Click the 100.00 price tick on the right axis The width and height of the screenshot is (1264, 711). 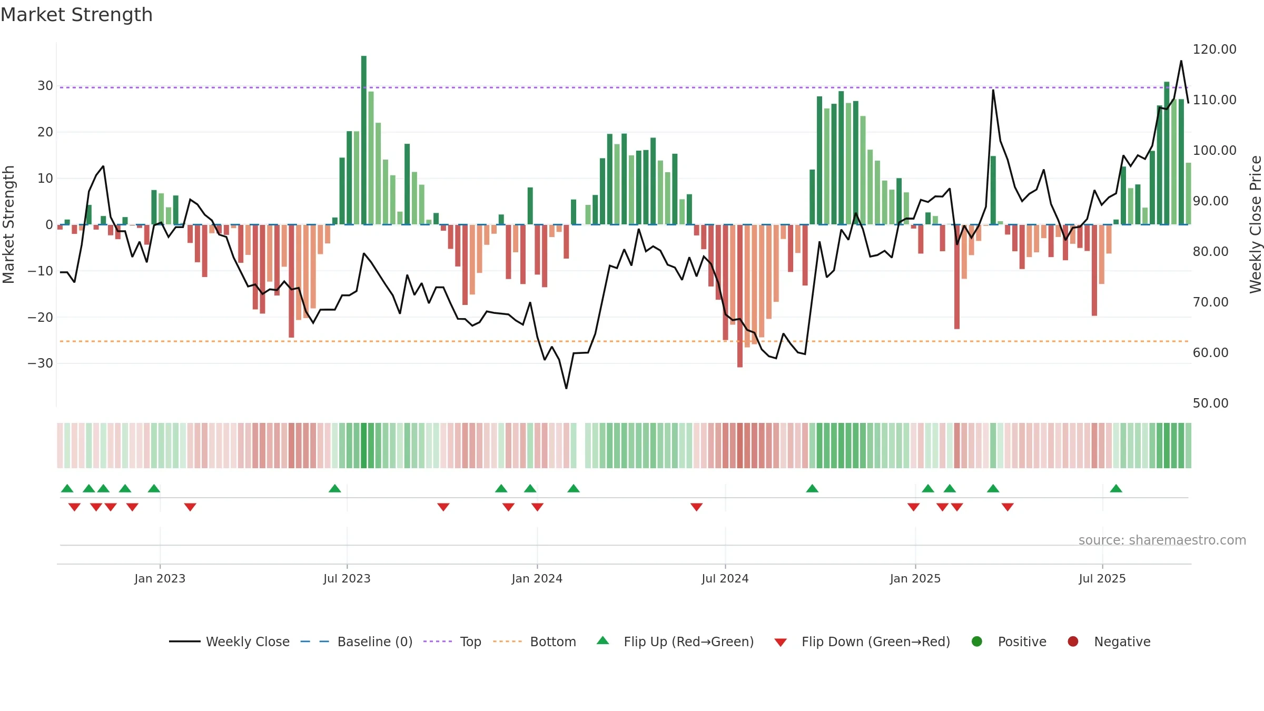click(1214, 151)
